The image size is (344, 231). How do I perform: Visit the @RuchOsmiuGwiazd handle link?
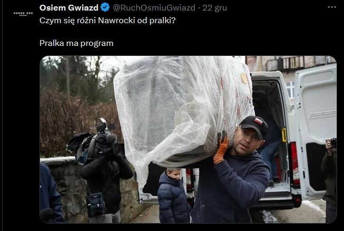point(154,8)
